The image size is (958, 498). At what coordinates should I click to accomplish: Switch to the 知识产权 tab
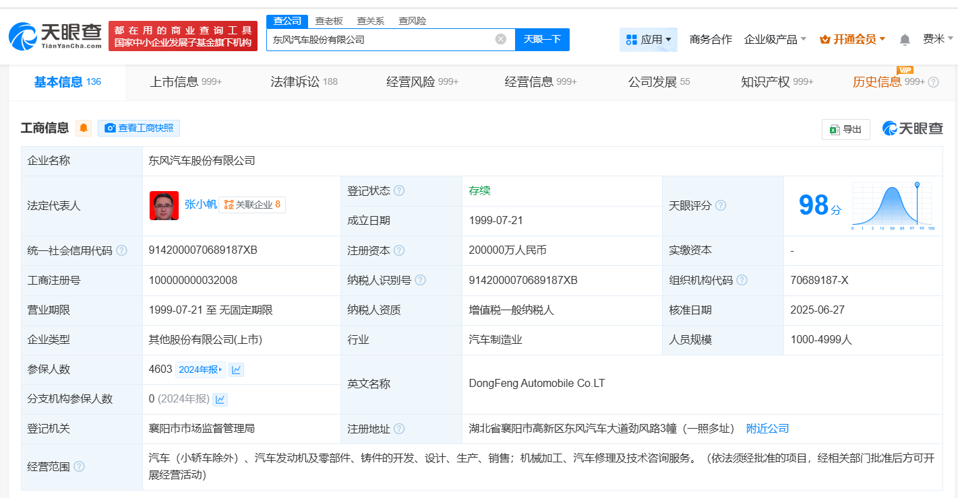point(777,82)
